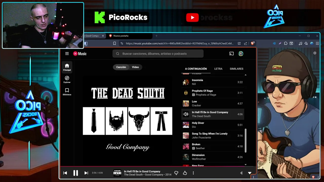Play Prophets Of Rage from queue

pyautogui.click(x=213, y=93)
